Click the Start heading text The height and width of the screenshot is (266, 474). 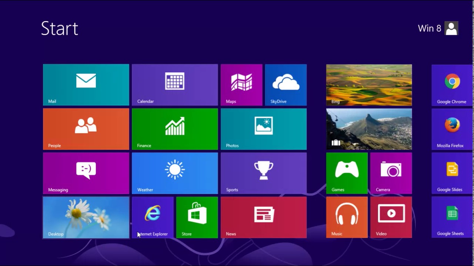coord(60,28)
